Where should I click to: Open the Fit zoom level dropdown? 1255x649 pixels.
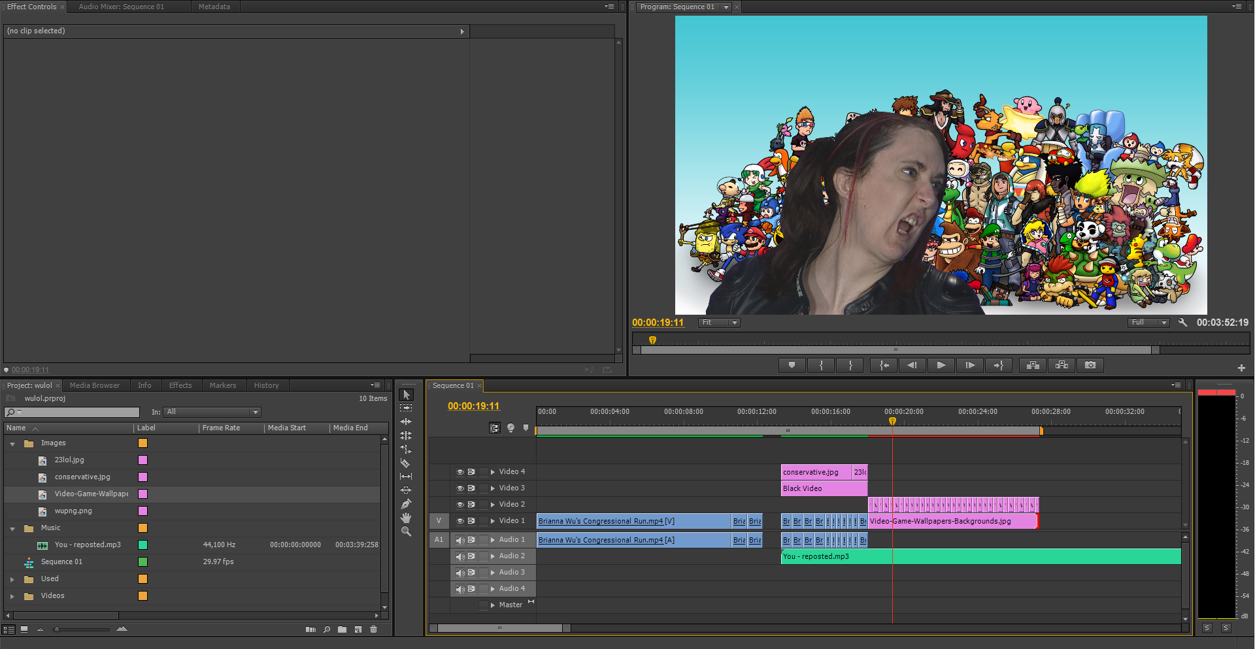click(x=719, y=323)
